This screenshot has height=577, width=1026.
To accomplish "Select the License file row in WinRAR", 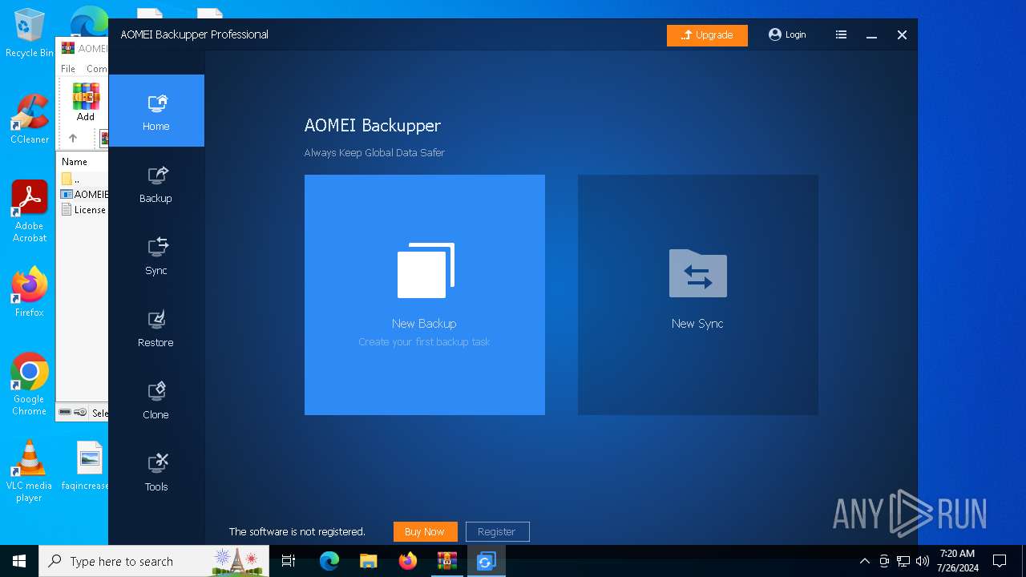I will (83, 210).
